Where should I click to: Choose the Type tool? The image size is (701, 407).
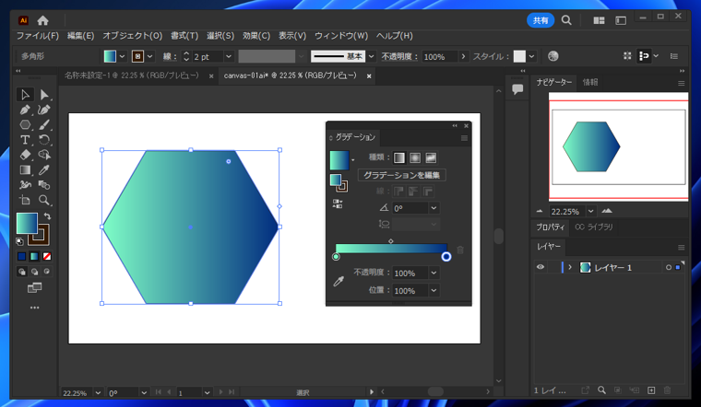[x=25, y=140]
